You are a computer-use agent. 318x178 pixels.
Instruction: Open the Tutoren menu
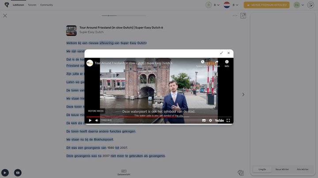pos(32,5)
